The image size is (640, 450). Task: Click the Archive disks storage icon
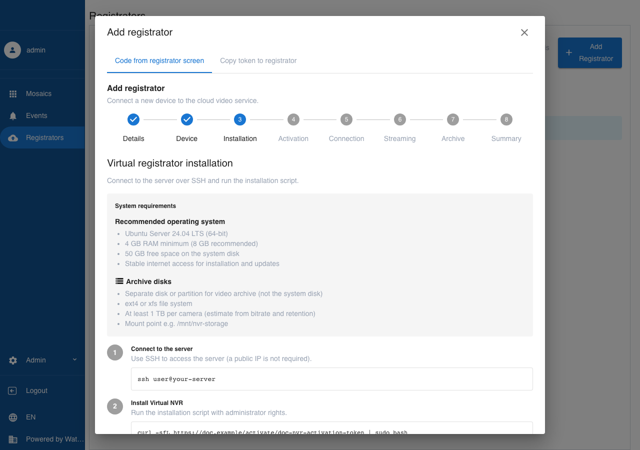[119, 281]
